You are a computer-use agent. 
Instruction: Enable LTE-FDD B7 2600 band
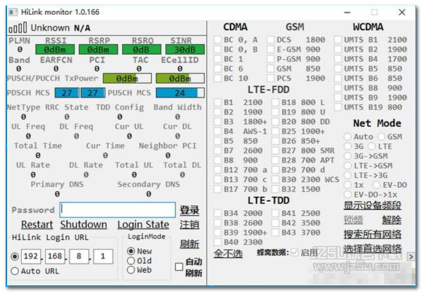[x=217, y=151]
